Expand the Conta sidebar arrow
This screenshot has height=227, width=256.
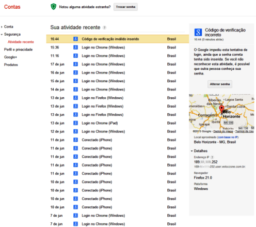2,27
